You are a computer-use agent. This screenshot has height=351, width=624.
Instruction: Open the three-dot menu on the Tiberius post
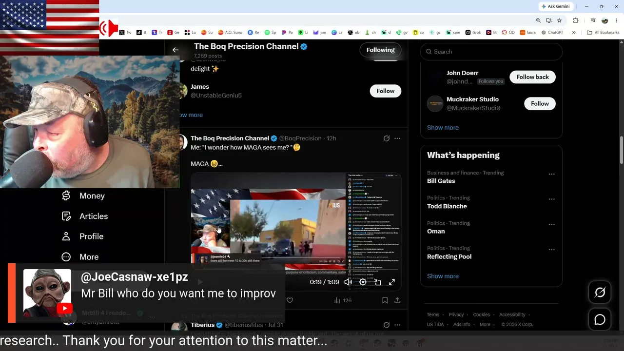(x=397, y=325)
